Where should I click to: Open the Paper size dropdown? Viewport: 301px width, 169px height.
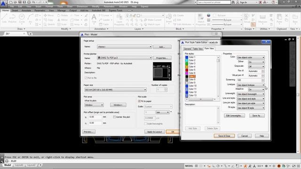[x=116, y=90]
